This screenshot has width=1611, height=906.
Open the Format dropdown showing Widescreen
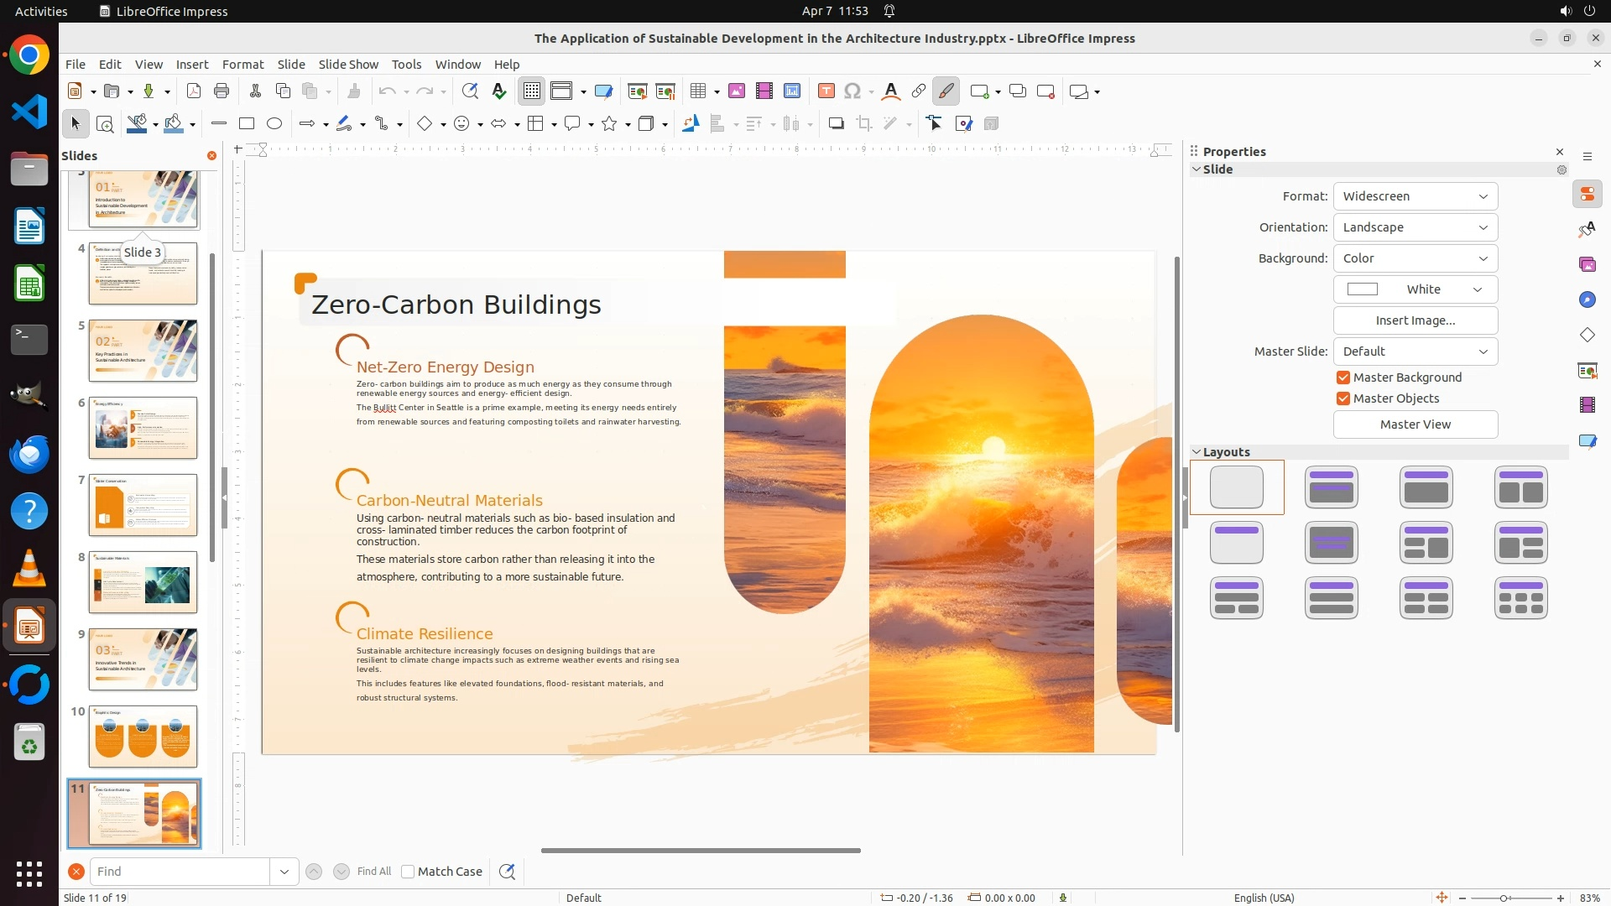pyautogui.click(x=1415, y=196)
